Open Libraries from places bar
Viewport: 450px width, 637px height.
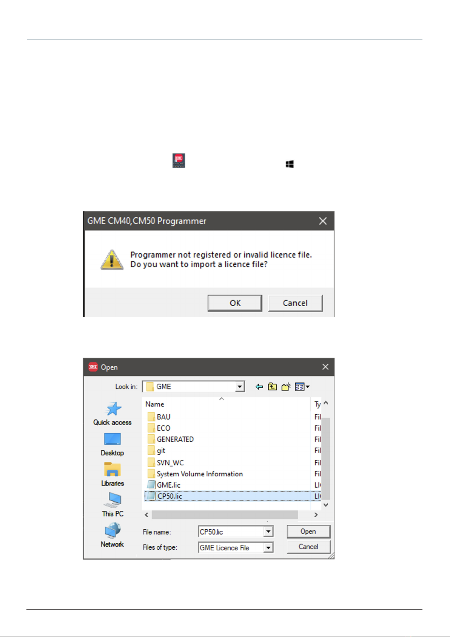112,475
